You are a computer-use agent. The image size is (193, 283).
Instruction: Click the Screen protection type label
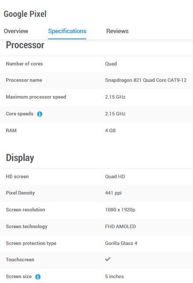(31, 243)
